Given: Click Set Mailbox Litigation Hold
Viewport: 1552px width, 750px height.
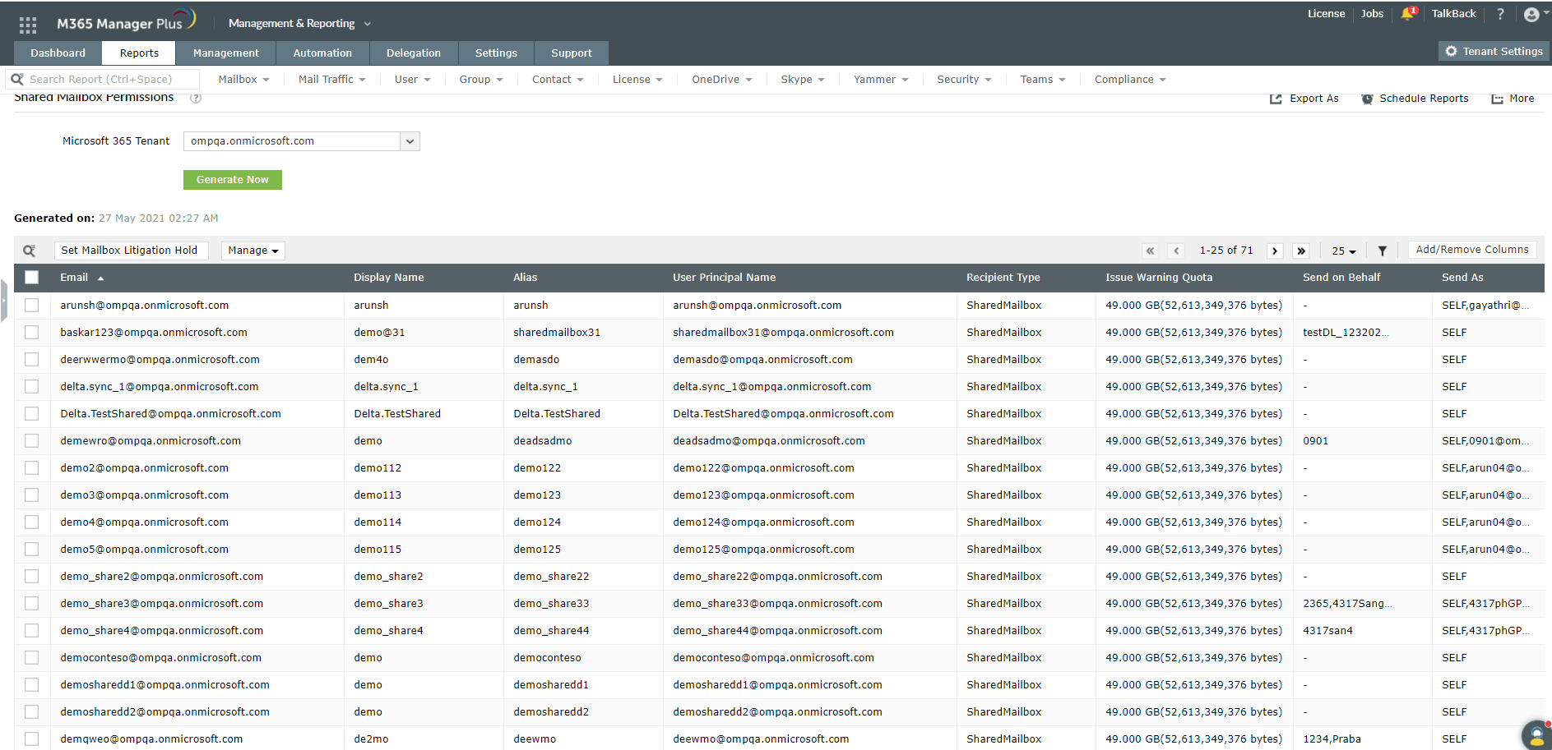Looking at the screenshot, I should (131, 250).
